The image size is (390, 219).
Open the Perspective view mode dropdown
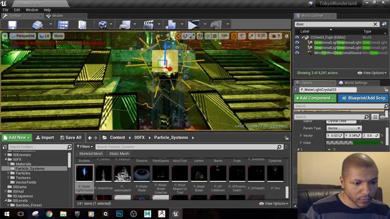tap(23, 36)
